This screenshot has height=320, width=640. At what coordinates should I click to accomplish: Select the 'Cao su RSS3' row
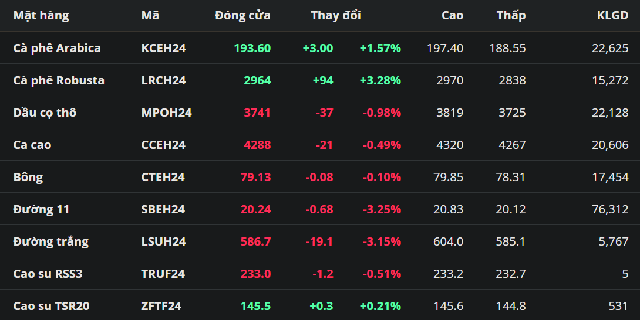(x=49, y=274)
